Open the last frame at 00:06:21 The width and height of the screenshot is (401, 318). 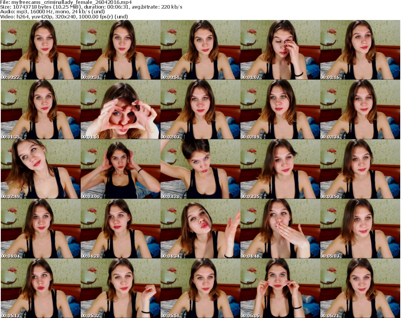360,288
